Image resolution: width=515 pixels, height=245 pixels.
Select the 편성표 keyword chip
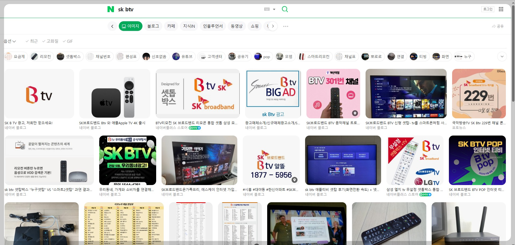pos(127,56)
